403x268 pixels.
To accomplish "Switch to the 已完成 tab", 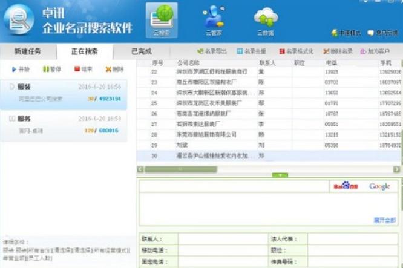I will click(142, 51).
